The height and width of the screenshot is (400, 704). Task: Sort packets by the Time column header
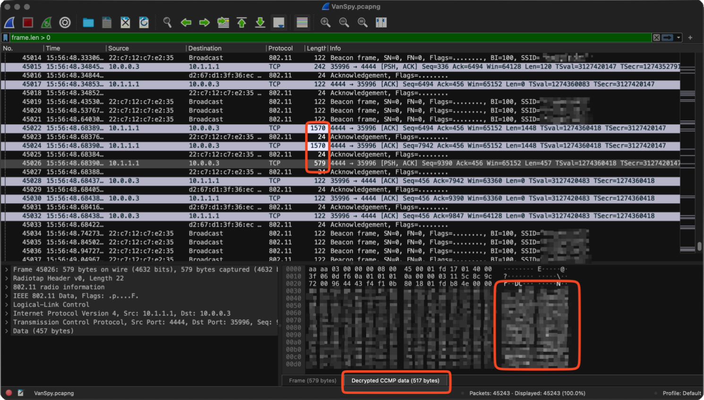(x=75, y=48)
